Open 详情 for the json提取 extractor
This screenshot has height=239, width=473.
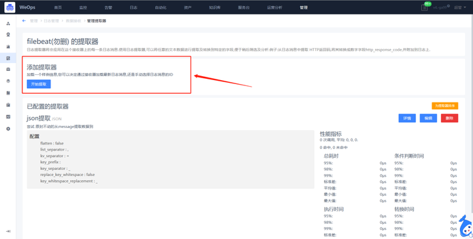pyautogui.click(x=407, y=118)
